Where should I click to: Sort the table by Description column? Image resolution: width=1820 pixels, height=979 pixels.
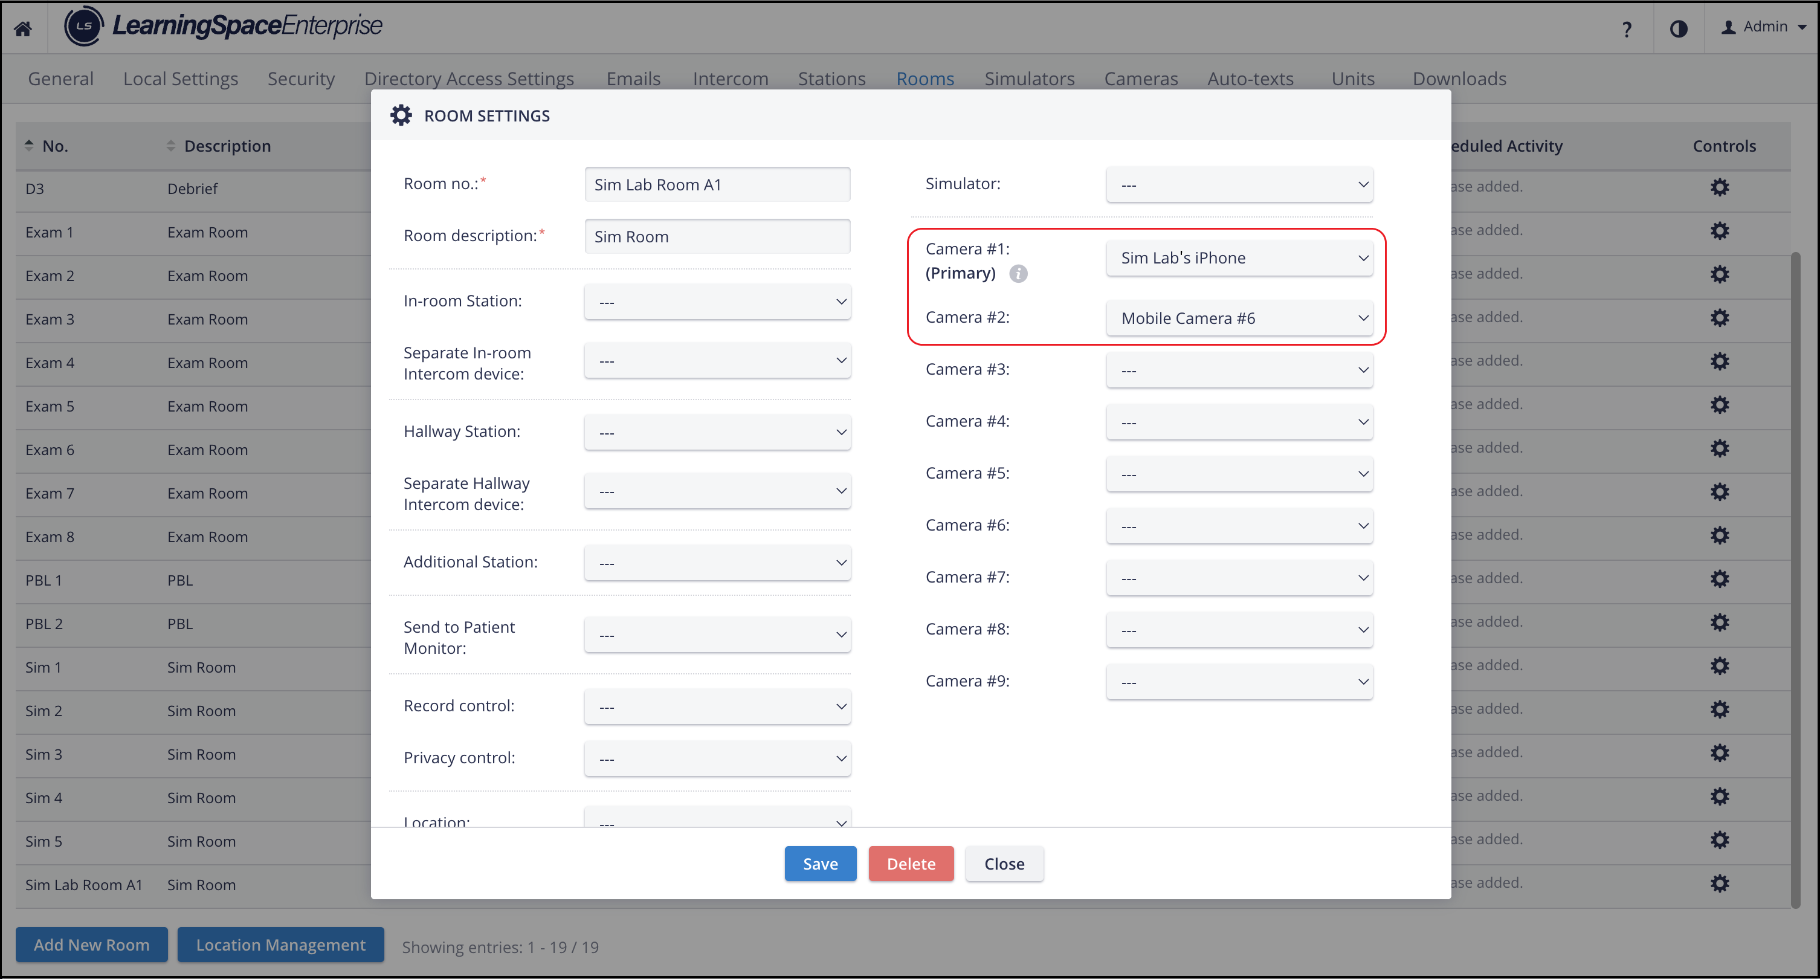219,146
